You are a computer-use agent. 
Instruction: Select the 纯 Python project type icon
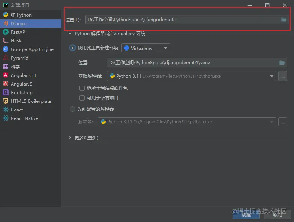coord(6,15)
